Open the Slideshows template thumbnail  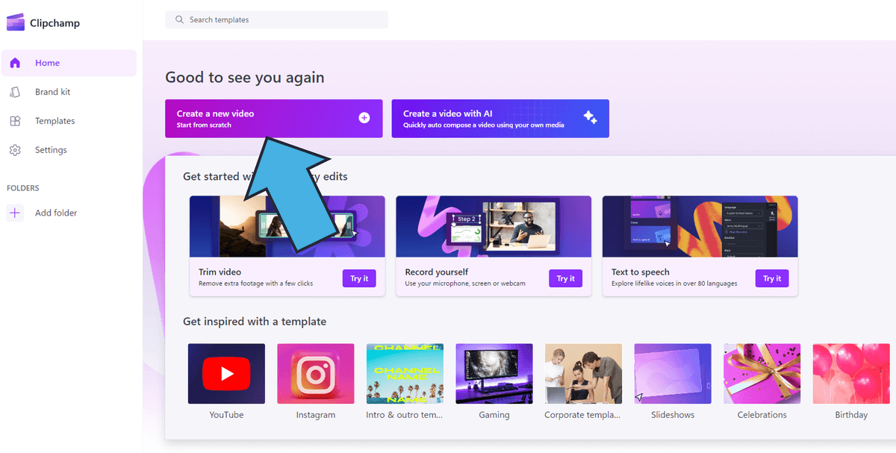[x=673, y=373]
